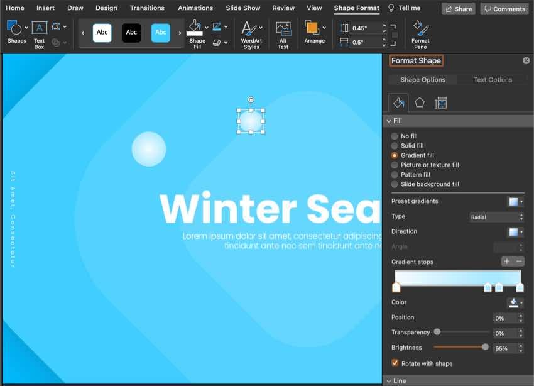Image resolution: width=534 pixels, height=386 pixels.
Task: Open the Text Options tab
Action: tap(493, 80)
